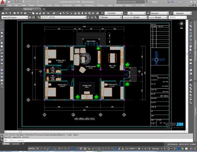
Task: Switch to the Start tab
Action: click(7, 9)
